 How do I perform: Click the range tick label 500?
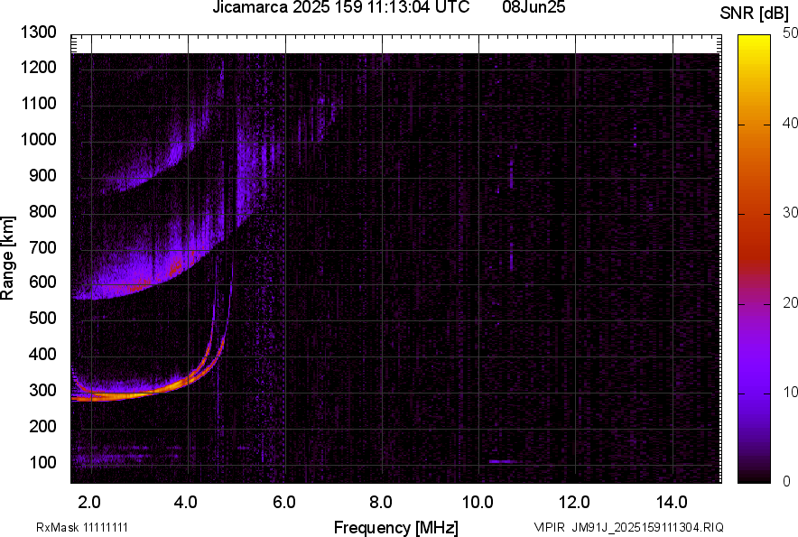tap(42, 318)
